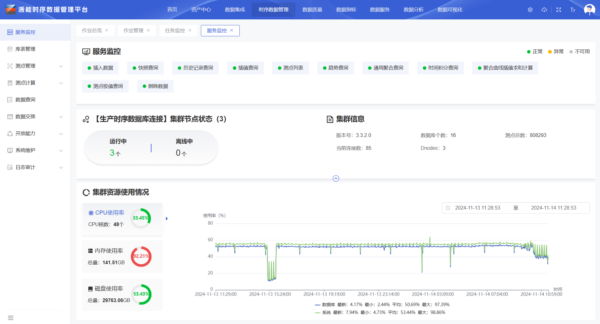Expand the 开放能力 submenu chevron
The image size is (600, 324).
[61, 134]
